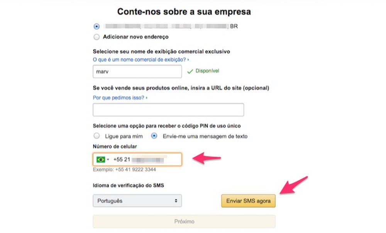Image resolution: width=386 pixels, height=233 pixels.
Task: Choose 'Adicionar novo endereço' option
Action: [x=96, y=37]
